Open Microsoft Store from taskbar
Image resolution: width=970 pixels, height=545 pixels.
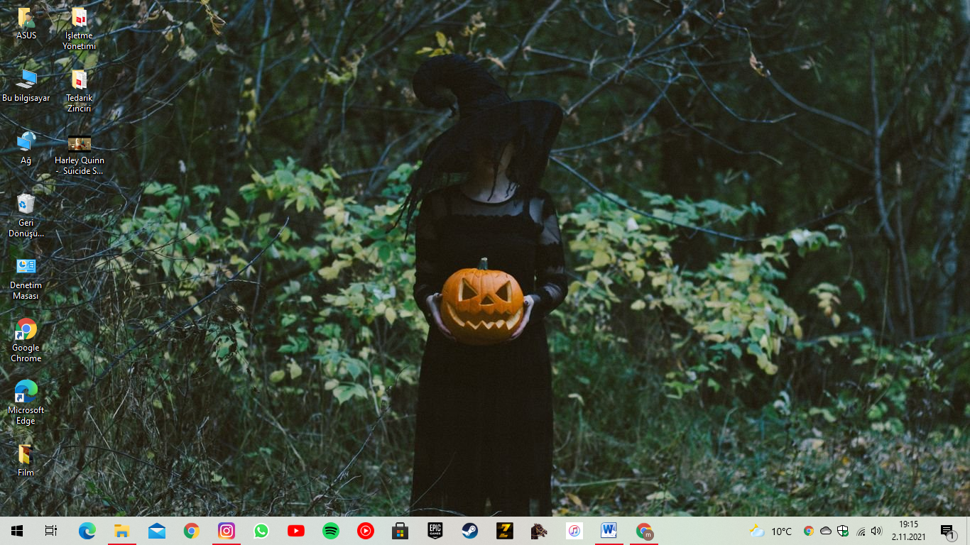tap(400, 531)
